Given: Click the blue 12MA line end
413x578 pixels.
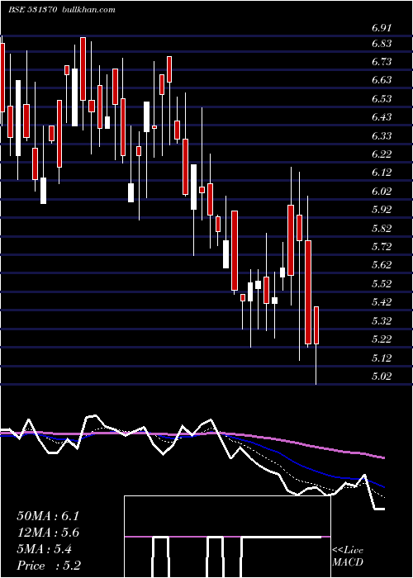Looking at the screenshot, I should 383,487.
